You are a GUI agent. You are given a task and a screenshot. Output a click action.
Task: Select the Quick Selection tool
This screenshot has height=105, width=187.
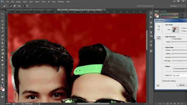pyautogui.click(x=2, y=24)
